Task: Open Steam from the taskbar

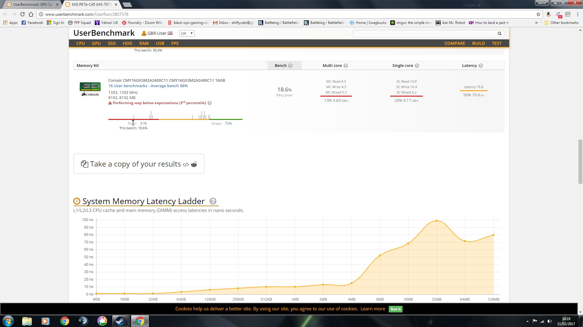Action: [x=120, y=321]
